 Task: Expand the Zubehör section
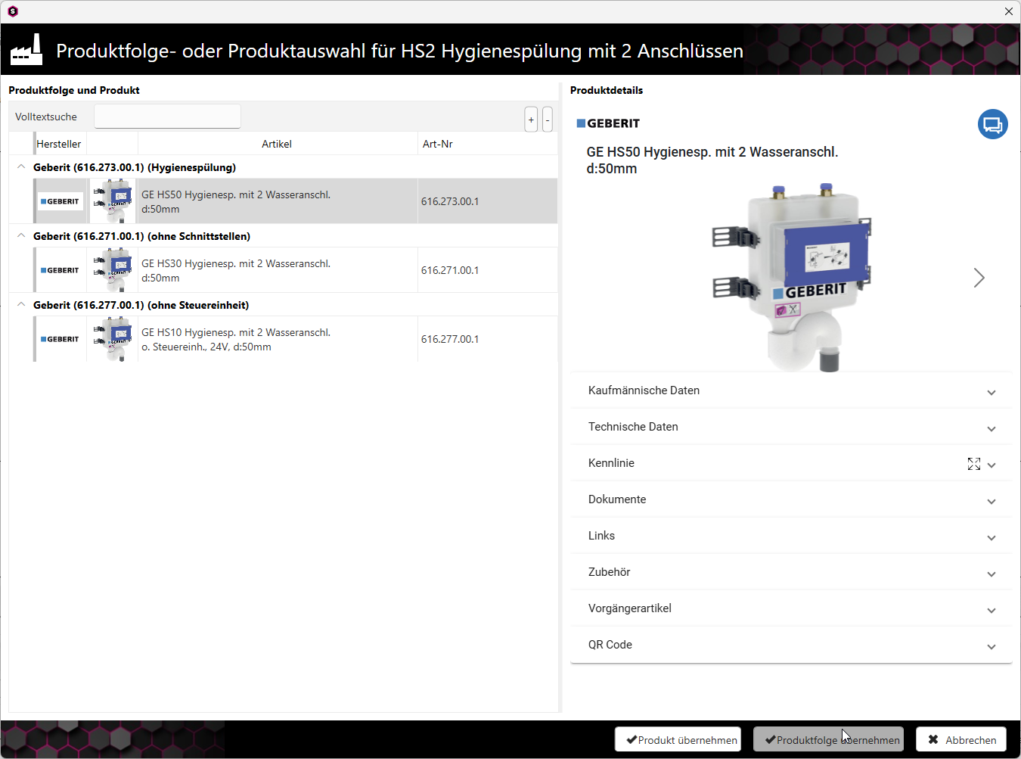click(x=791, y=572)
